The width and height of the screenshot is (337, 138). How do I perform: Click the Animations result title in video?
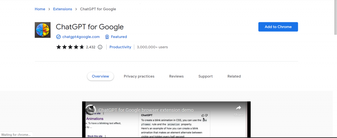point(95,119)
